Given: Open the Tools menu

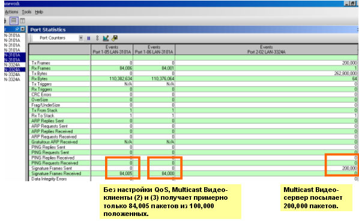Looking at the screenshot, I should (26, 12).
